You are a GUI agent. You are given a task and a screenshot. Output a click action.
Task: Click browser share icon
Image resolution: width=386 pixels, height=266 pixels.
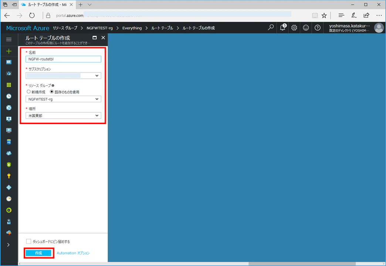(366, 15)
